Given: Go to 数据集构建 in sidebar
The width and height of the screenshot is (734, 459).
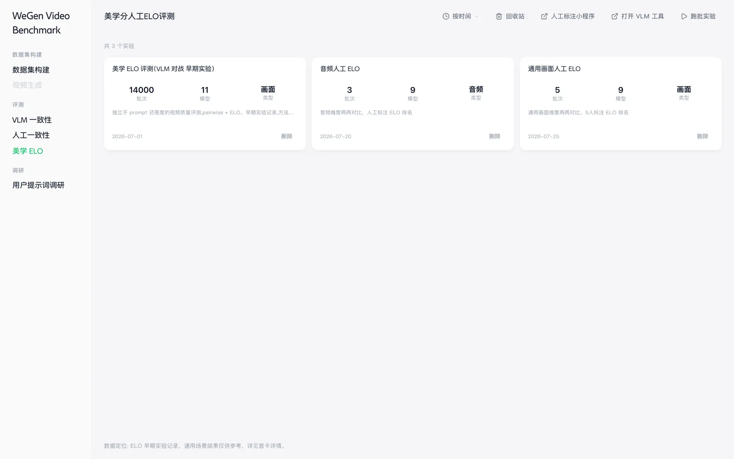Looking at the screenshot, I should click(31, 70).
